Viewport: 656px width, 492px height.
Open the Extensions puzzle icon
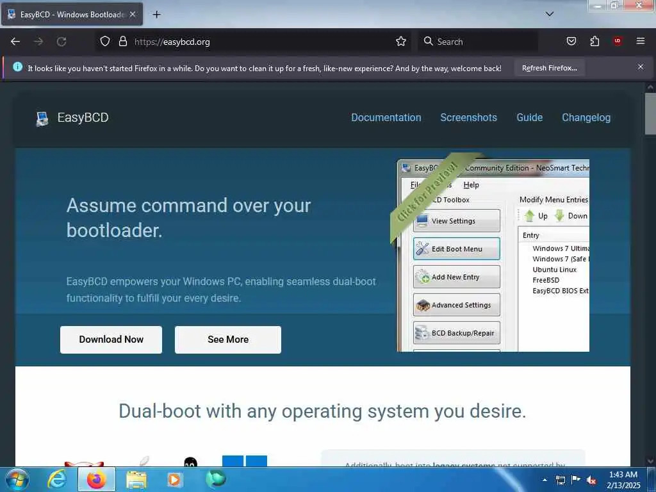[594, 42]
